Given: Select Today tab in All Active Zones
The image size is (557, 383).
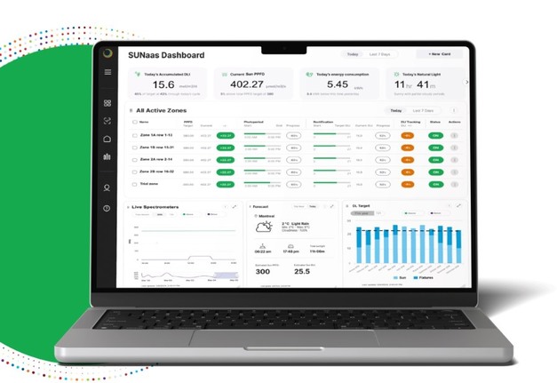Looking at the screenshot, I should click(x=395, y=111).
